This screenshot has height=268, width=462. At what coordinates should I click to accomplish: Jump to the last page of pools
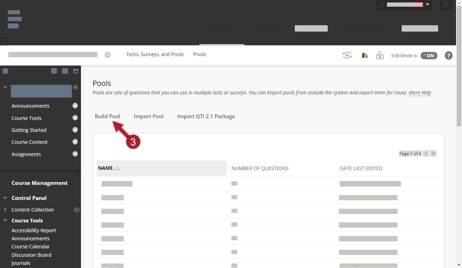click(x=433, y=153)
